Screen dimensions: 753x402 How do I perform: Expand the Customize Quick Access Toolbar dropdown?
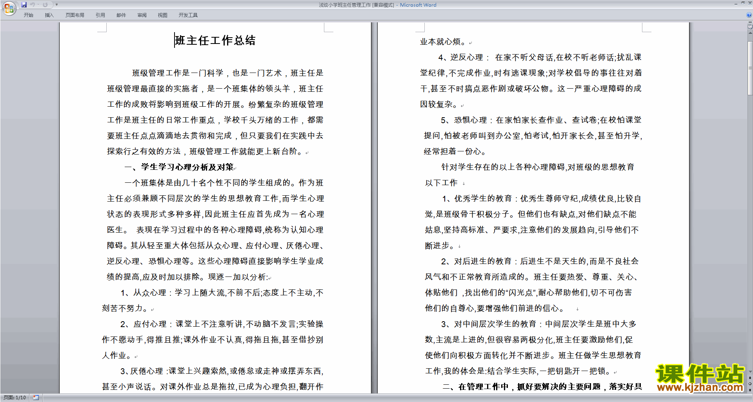coord(56,5)
